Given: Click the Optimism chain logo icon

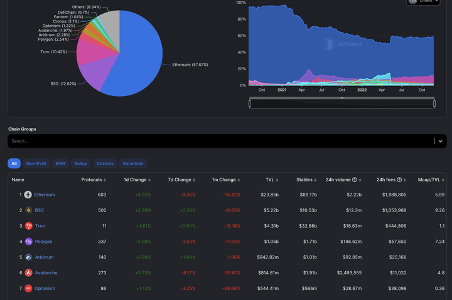Looking at the screenshot, I should (x=28, y=288).
